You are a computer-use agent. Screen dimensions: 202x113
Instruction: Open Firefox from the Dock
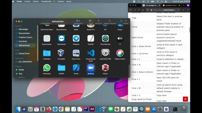(49, 109)
